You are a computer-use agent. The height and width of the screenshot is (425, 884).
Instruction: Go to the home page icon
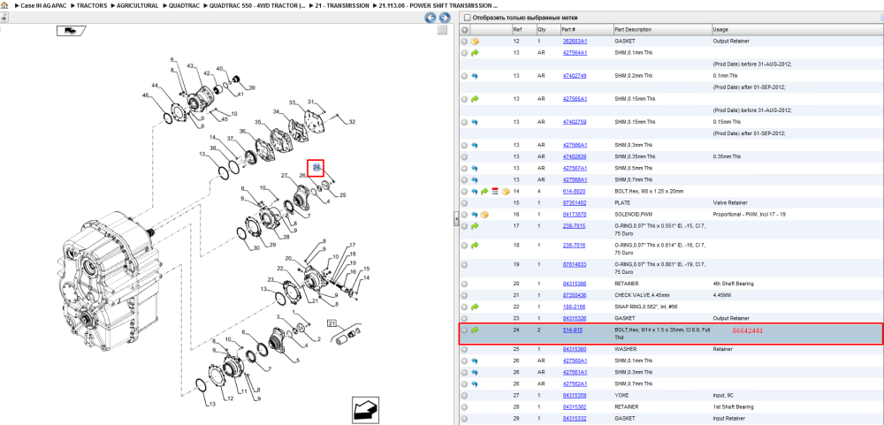[x=4, y=5]
